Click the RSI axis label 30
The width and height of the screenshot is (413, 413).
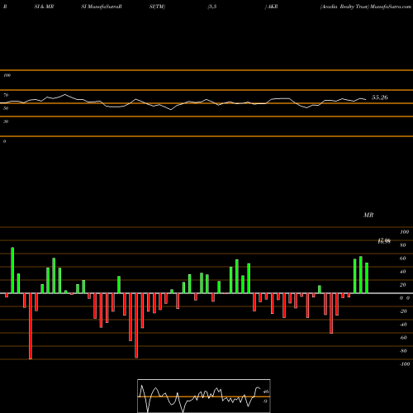tap(6, 121)
